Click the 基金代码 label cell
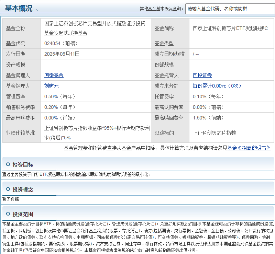 [x=22, y=43]
